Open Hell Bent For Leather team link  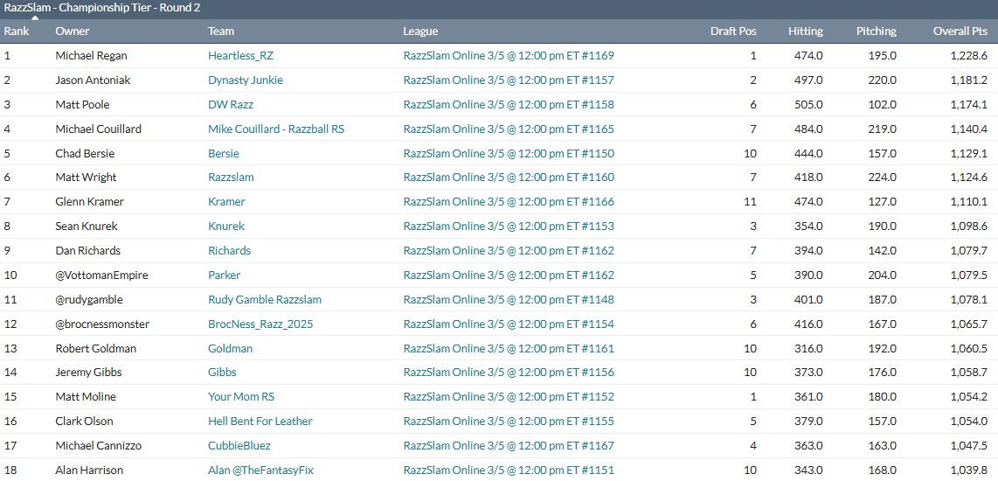tap(260, 422)
